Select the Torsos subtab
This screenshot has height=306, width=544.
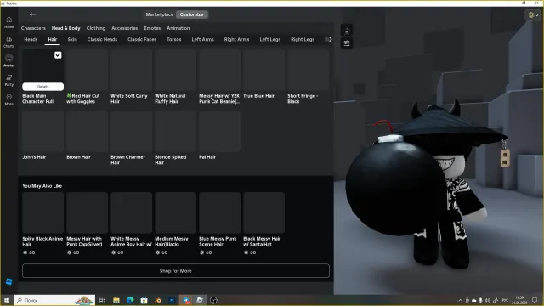173,40
